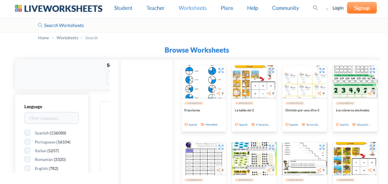Click globe icon on Los números decimales card

338,125
